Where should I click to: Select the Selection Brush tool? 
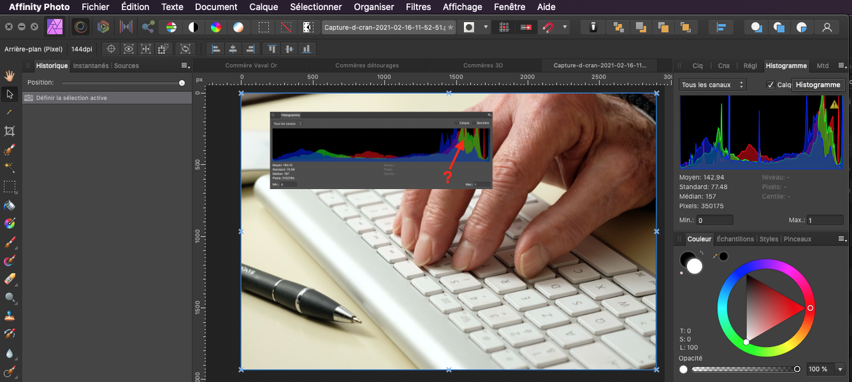point(9,150)
